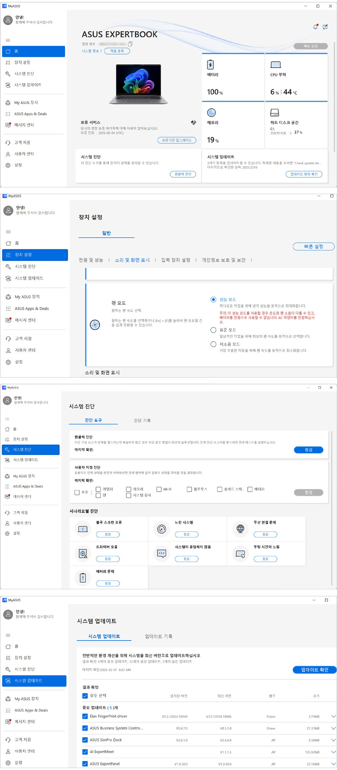The height and width of the screenshot is (770, 337).
Task: Click the wireless connection problem globe icon
Action: coord(240,529)
